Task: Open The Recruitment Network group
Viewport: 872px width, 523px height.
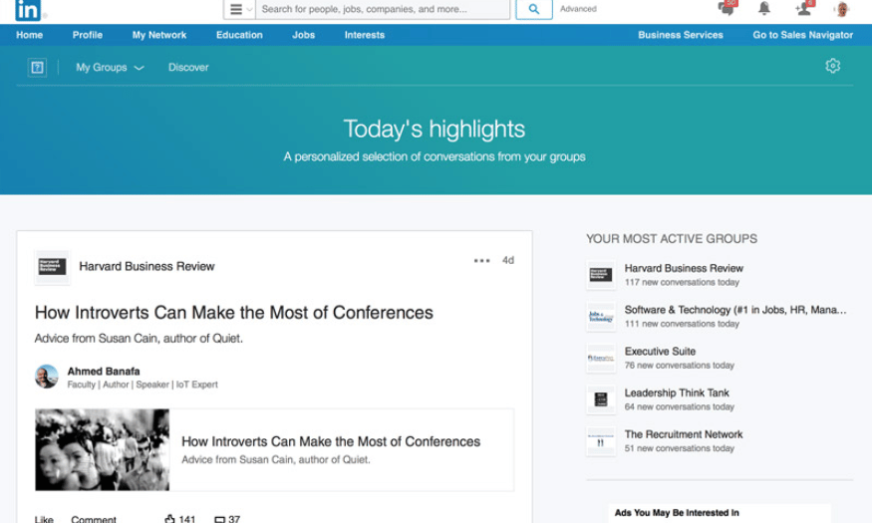Action: tap(684, 434)
